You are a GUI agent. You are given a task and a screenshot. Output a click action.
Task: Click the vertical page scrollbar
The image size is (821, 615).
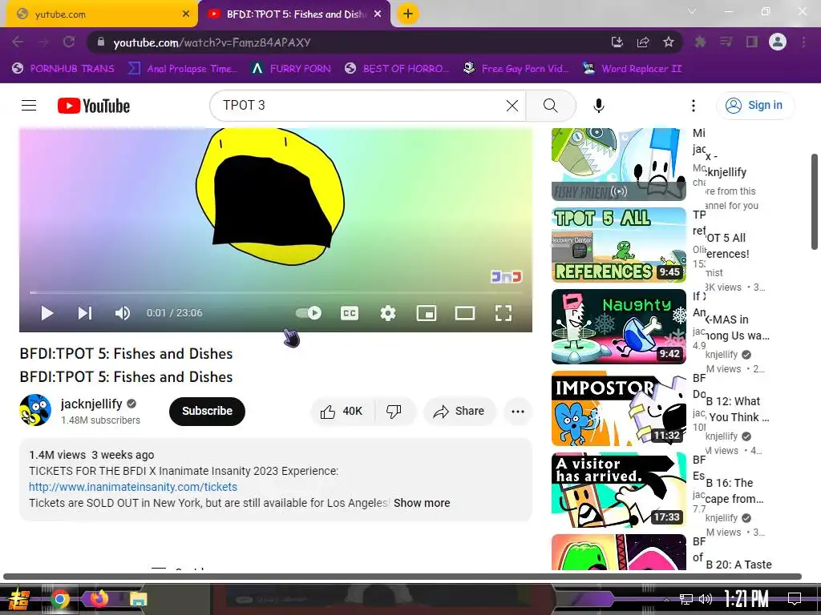point(815,202)
